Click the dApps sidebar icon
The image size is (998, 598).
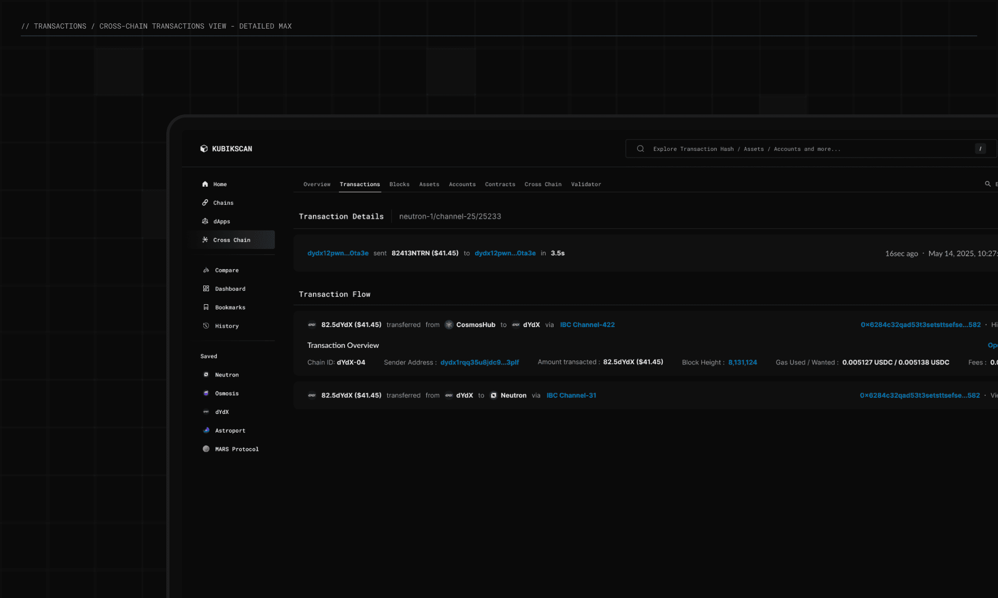click(205, 222)
